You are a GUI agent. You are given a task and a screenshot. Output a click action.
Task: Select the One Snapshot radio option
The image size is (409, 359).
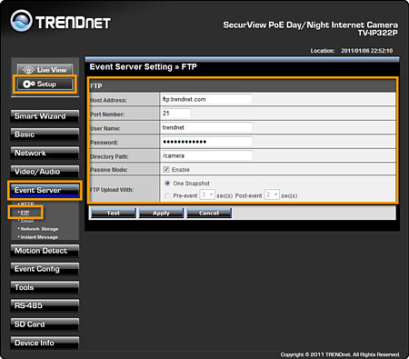167,184
